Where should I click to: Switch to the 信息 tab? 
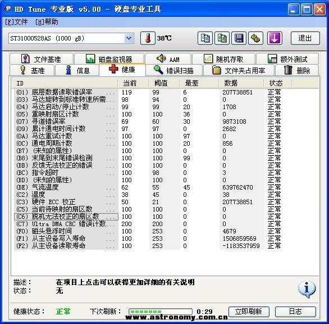click(77, 70)
